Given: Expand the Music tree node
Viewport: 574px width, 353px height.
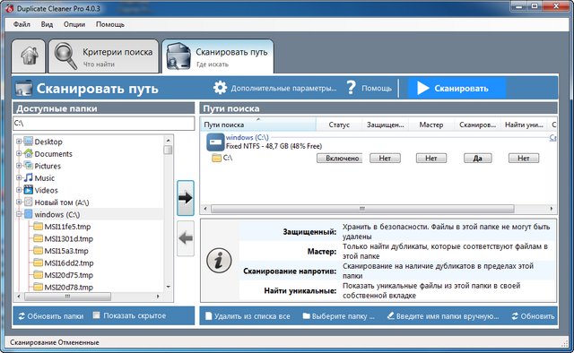Looking at the screenshot, I should click(x=19, y=177).
